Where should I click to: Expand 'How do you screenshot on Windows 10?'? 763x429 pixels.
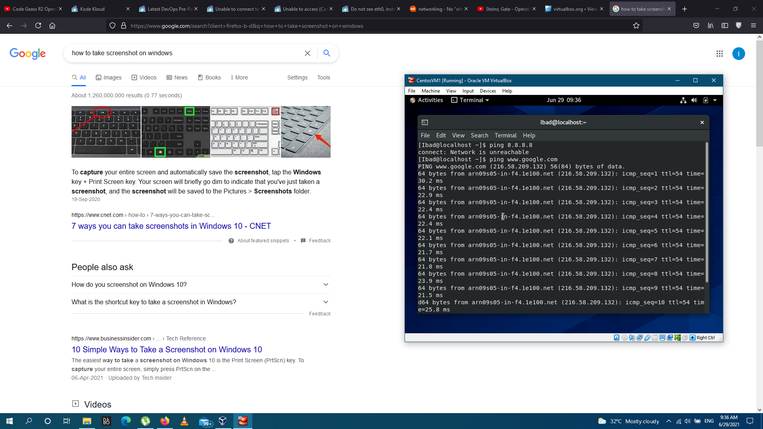point(201,284)
